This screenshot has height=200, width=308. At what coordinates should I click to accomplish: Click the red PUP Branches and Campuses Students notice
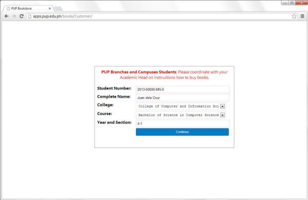(164, 75)
